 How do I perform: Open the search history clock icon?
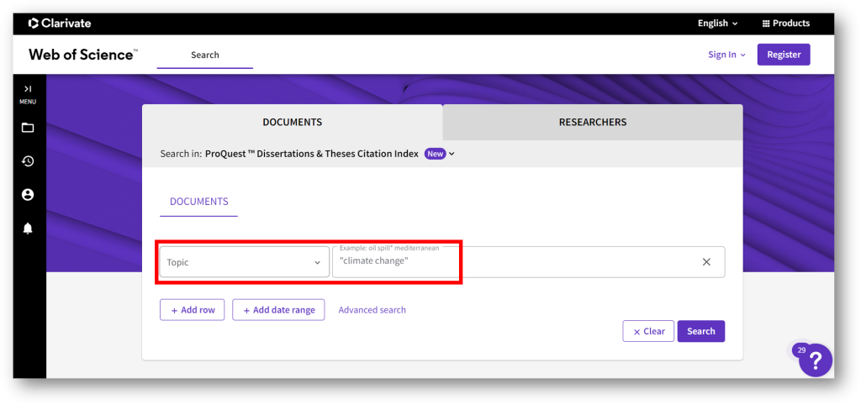pos(28,161)
